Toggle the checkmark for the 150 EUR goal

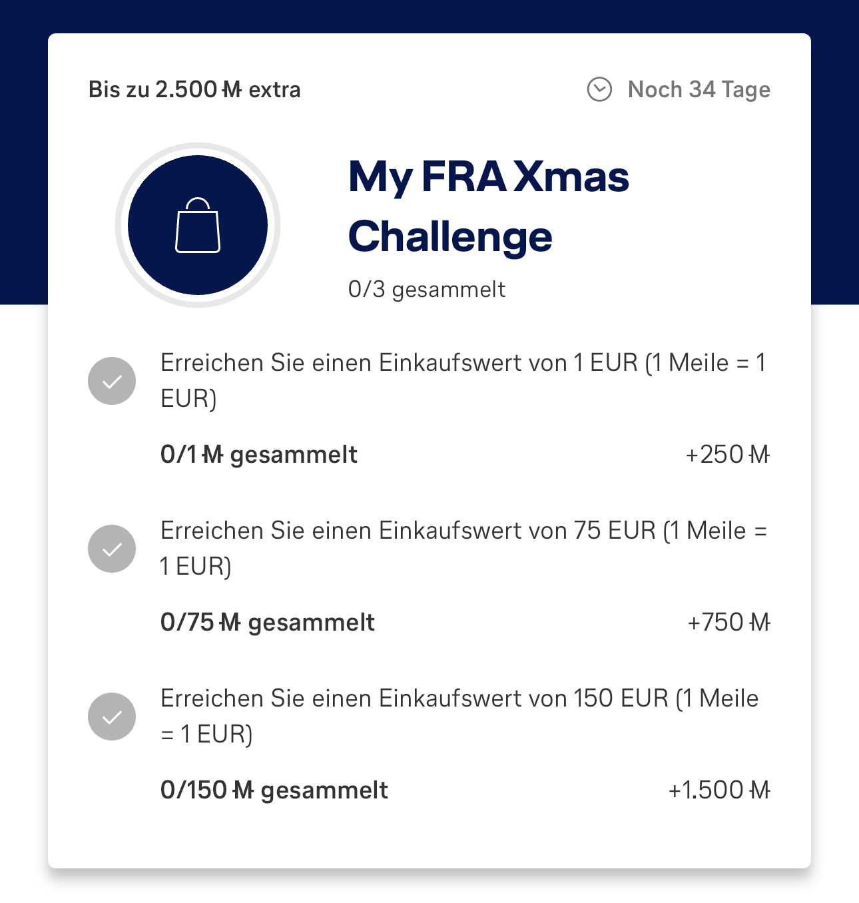pos(112,717)
